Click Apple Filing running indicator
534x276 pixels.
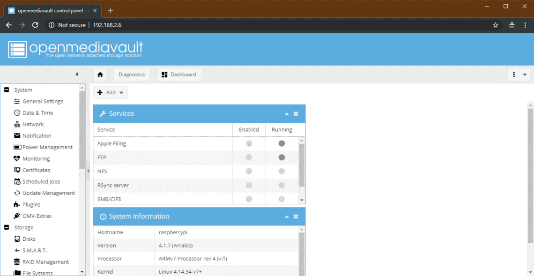point(282,144)
